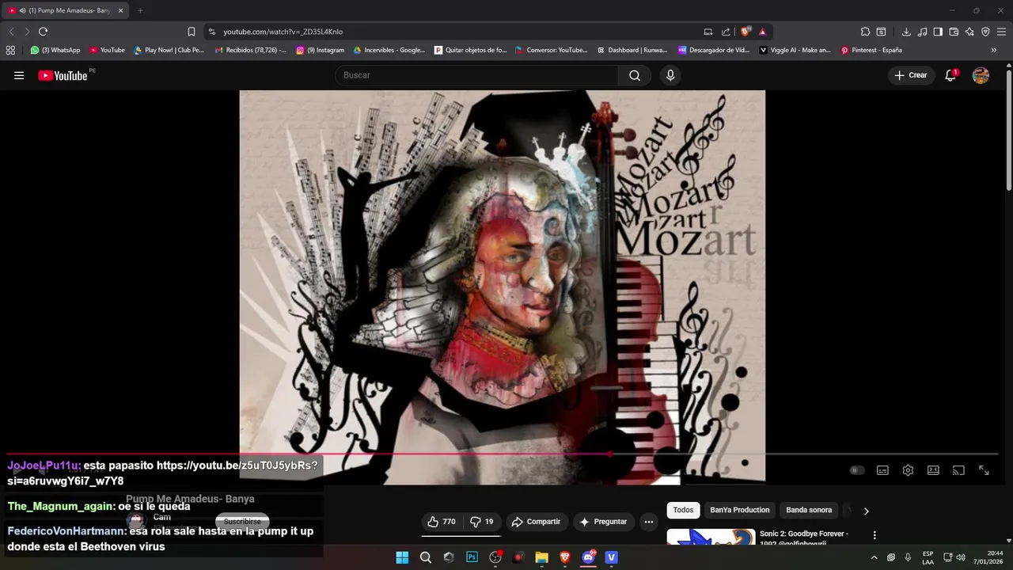Open the Brave Wallet icon
Viewport: 1013px width, 570px height.
coord(954,32)
